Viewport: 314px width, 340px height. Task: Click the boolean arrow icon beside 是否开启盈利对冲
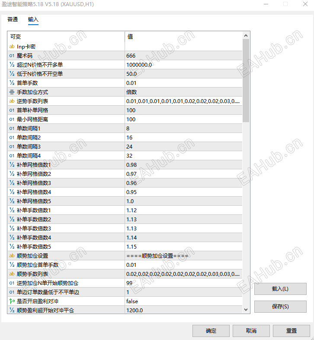pyautogui.click(x=12, y=301)
